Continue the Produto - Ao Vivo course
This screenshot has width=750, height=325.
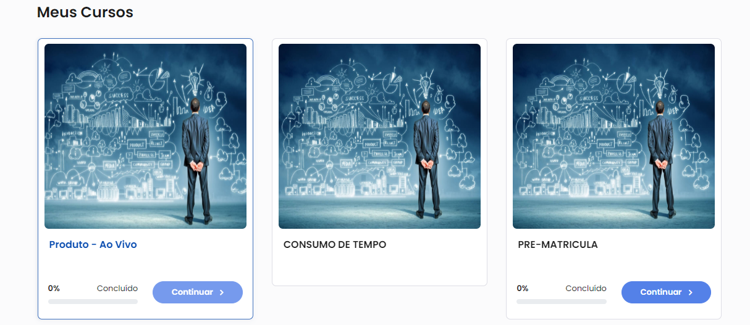[x=198, y=292]
